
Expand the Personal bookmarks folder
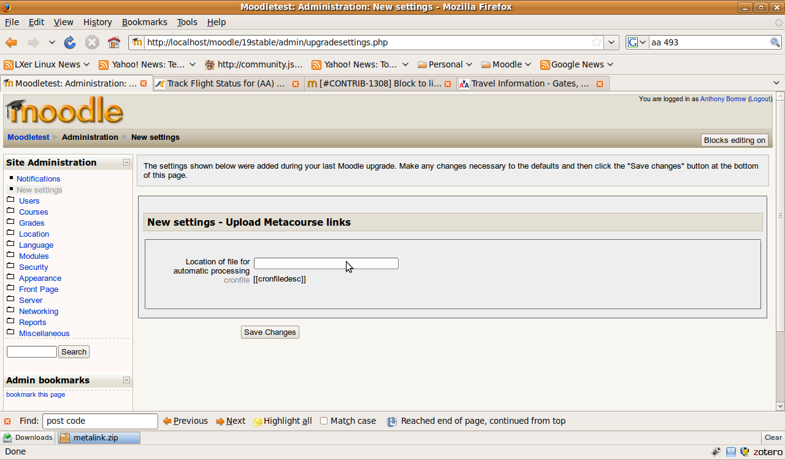click(445, 64)
